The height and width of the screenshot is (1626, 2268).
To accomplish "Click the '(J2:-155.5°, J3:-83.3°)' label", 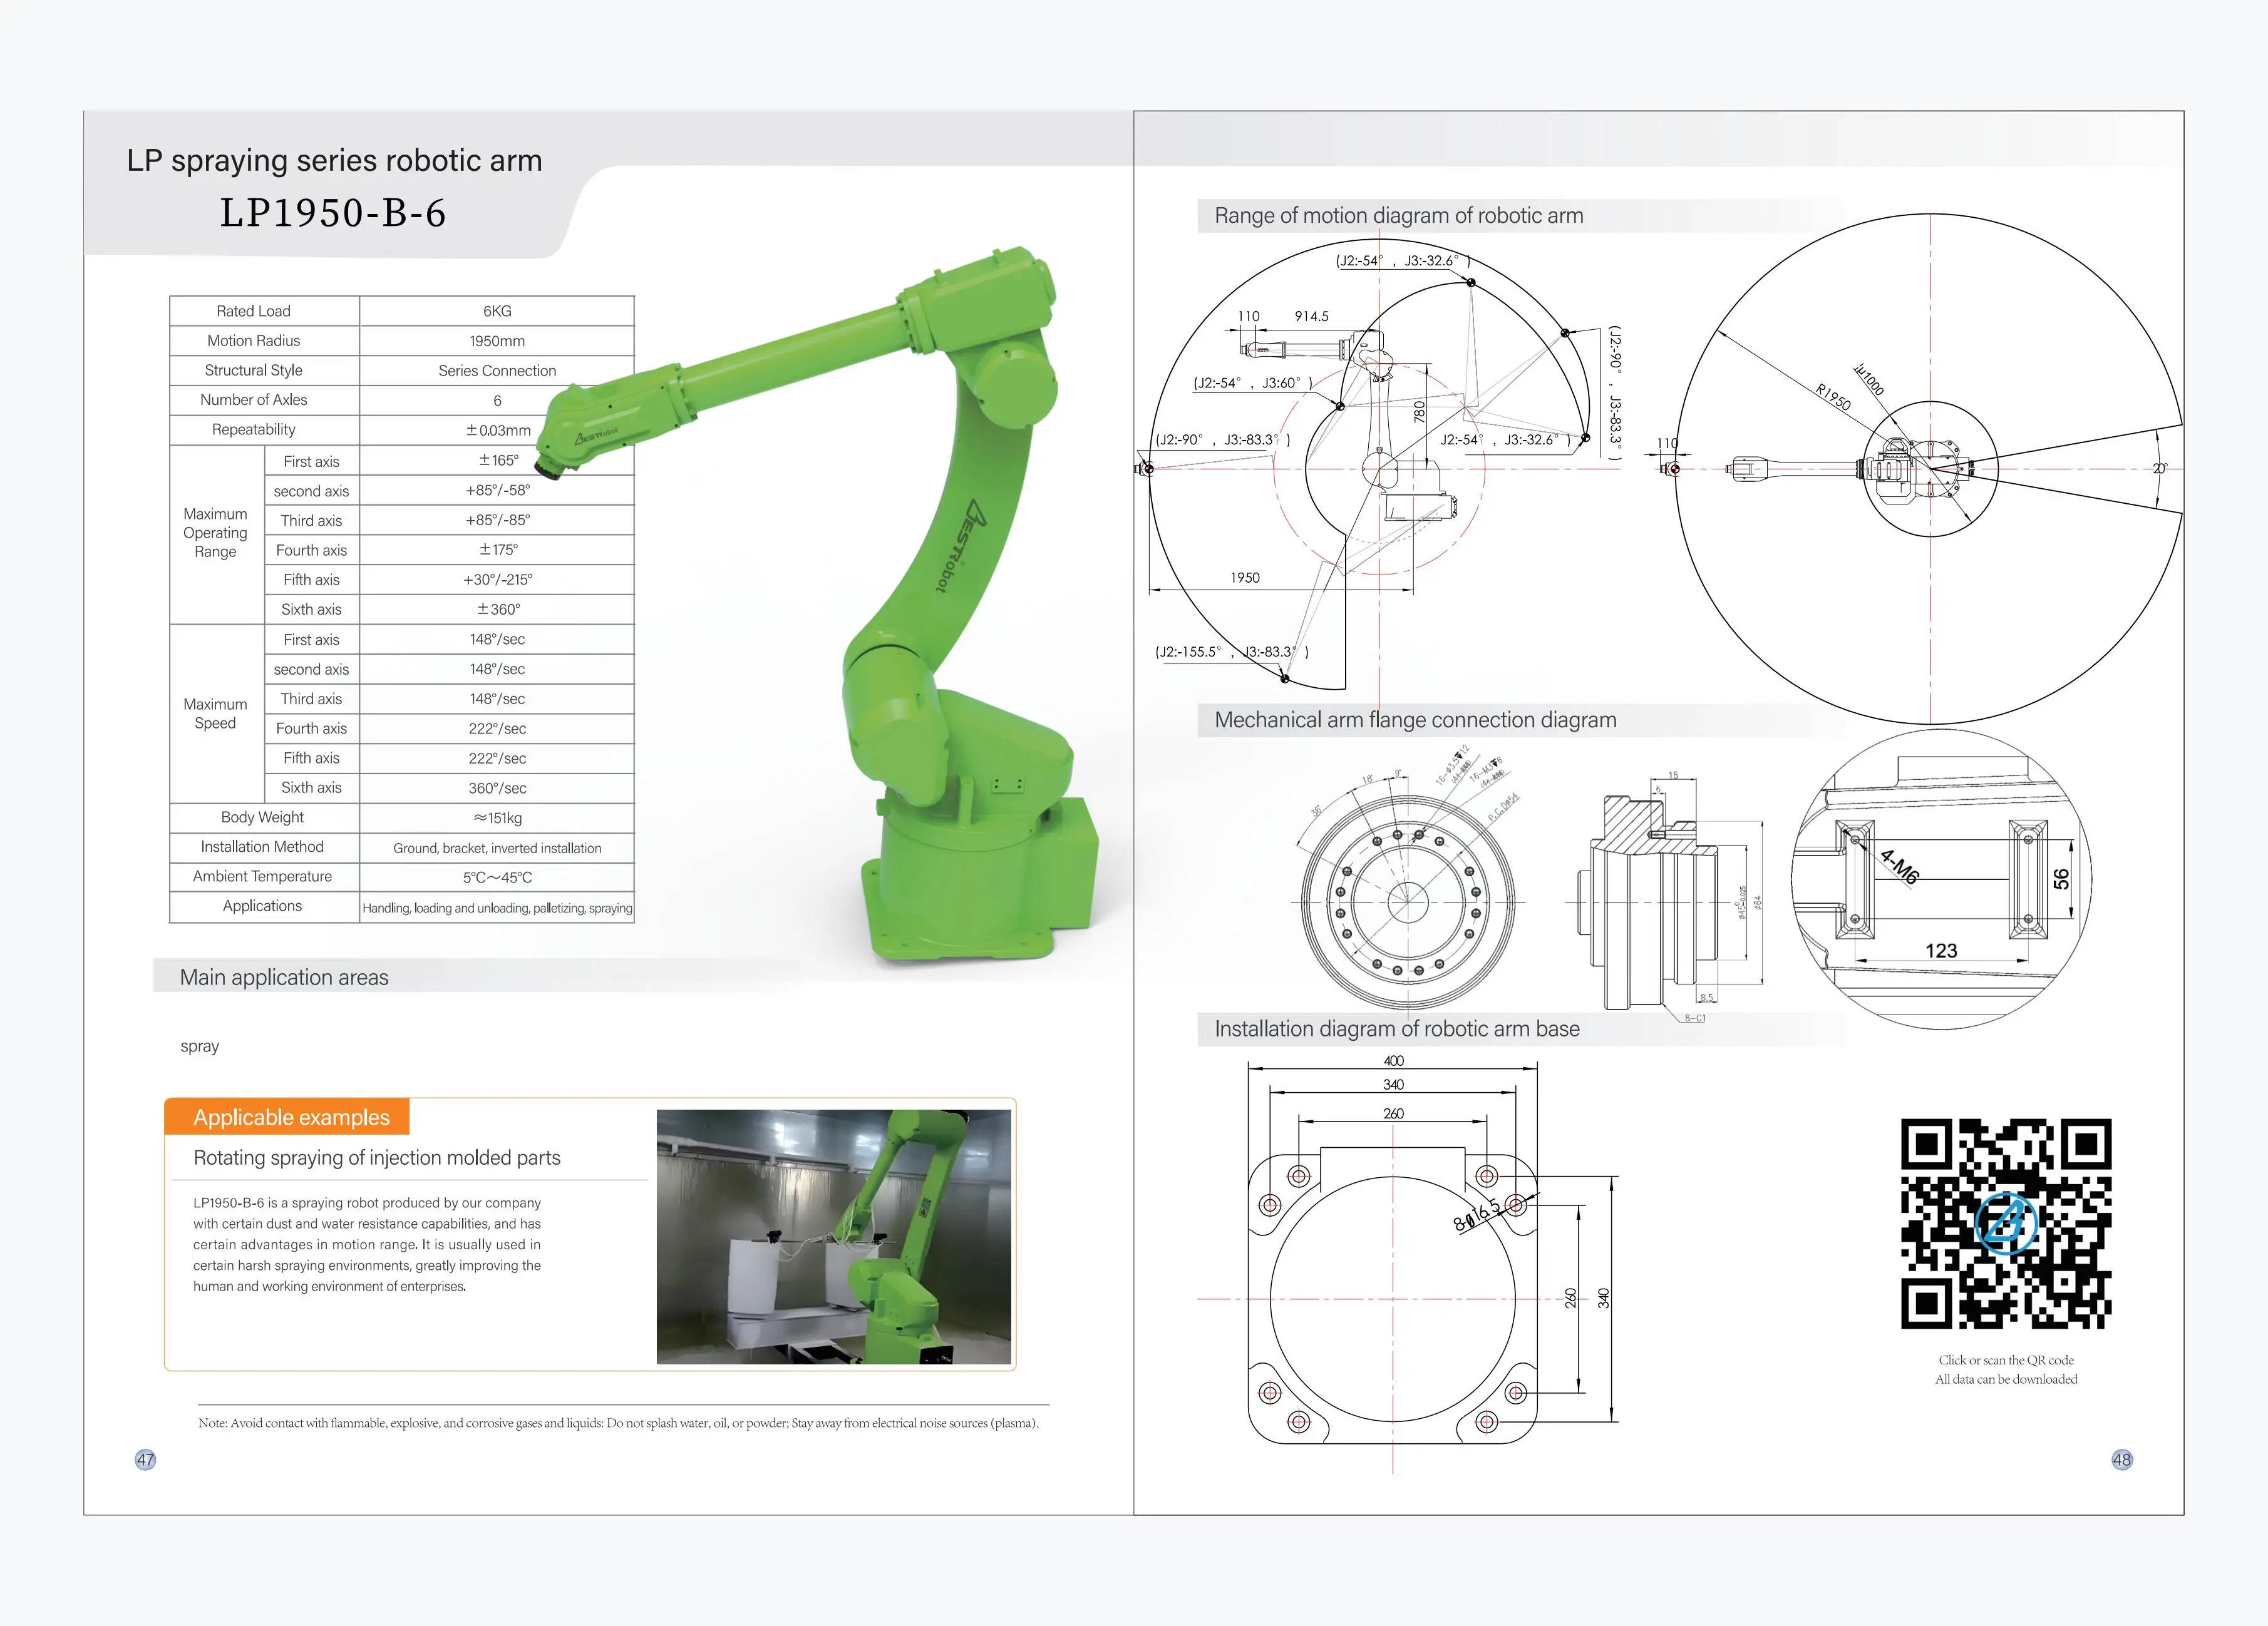I will coord(1232,652).
